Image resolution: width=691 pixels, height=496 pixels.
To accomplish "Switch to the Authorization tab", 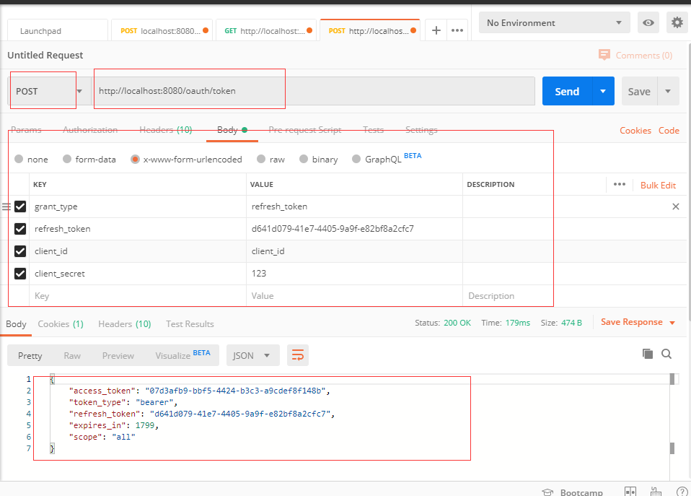I will point(89,129).
